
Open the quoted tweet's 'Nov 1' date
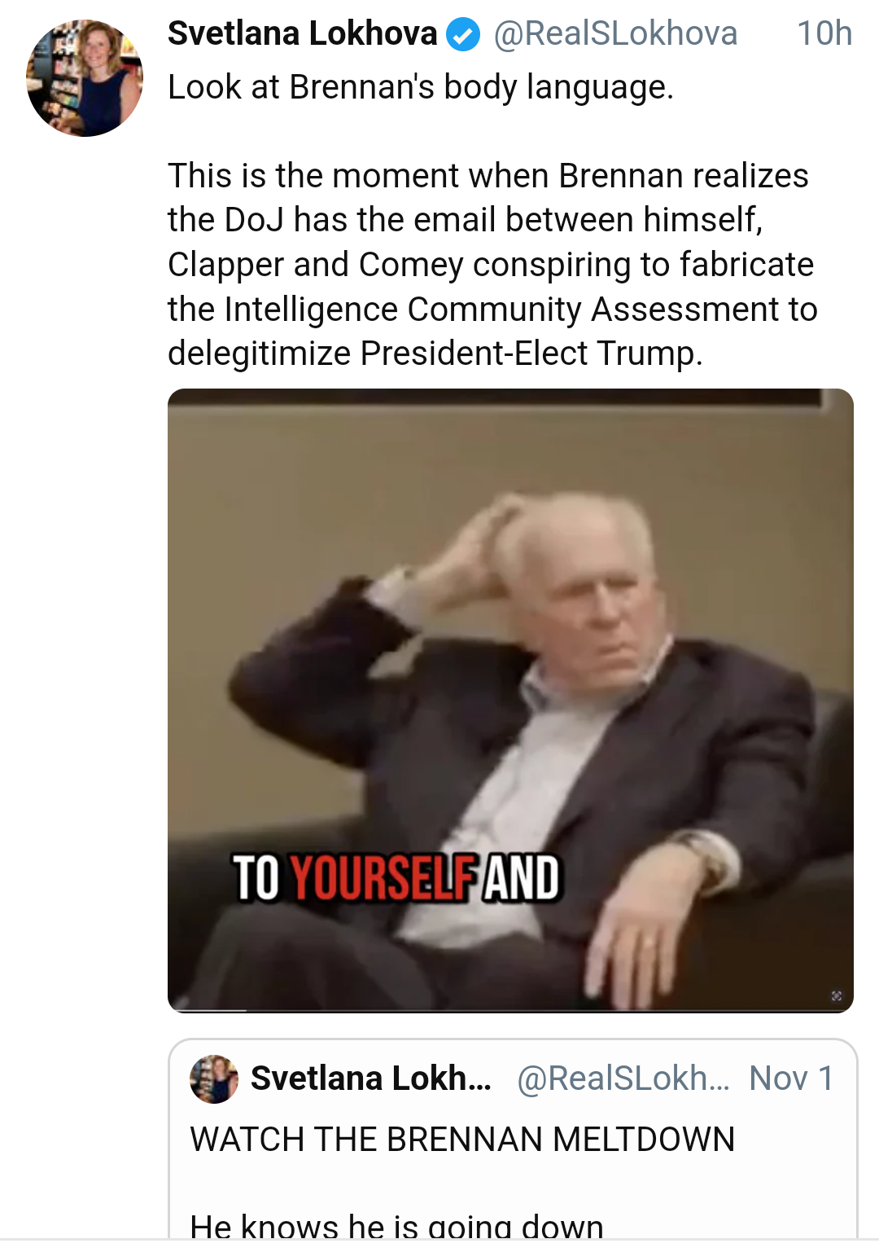pos(791,1078)
